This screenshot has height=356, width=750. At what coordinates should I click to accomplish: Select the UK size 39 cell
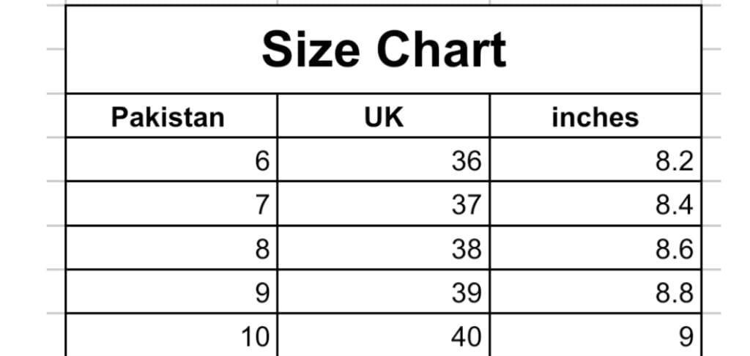(383, 292)
